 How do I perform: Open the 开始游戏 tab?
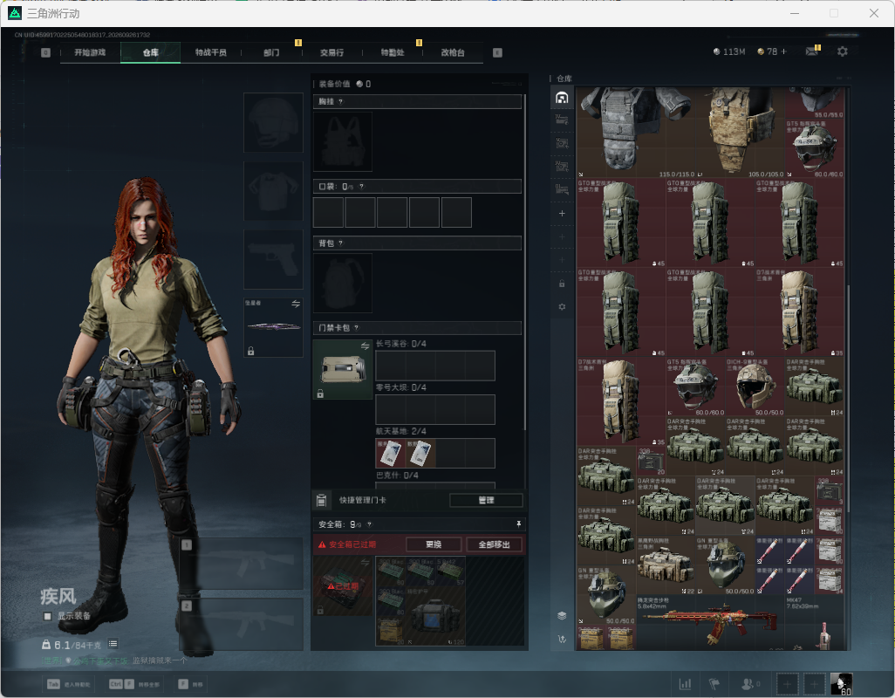[90, 52]
